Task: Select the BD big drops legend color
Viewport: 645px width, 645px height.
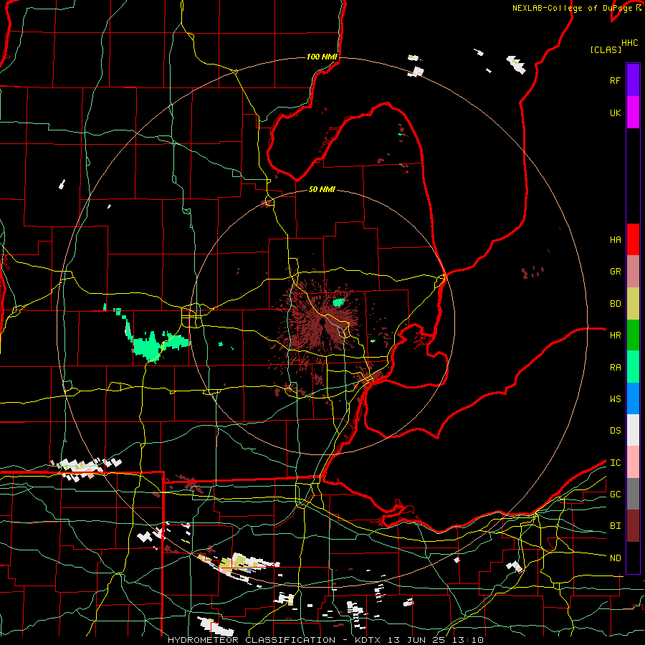Action: tap(633, 304)
